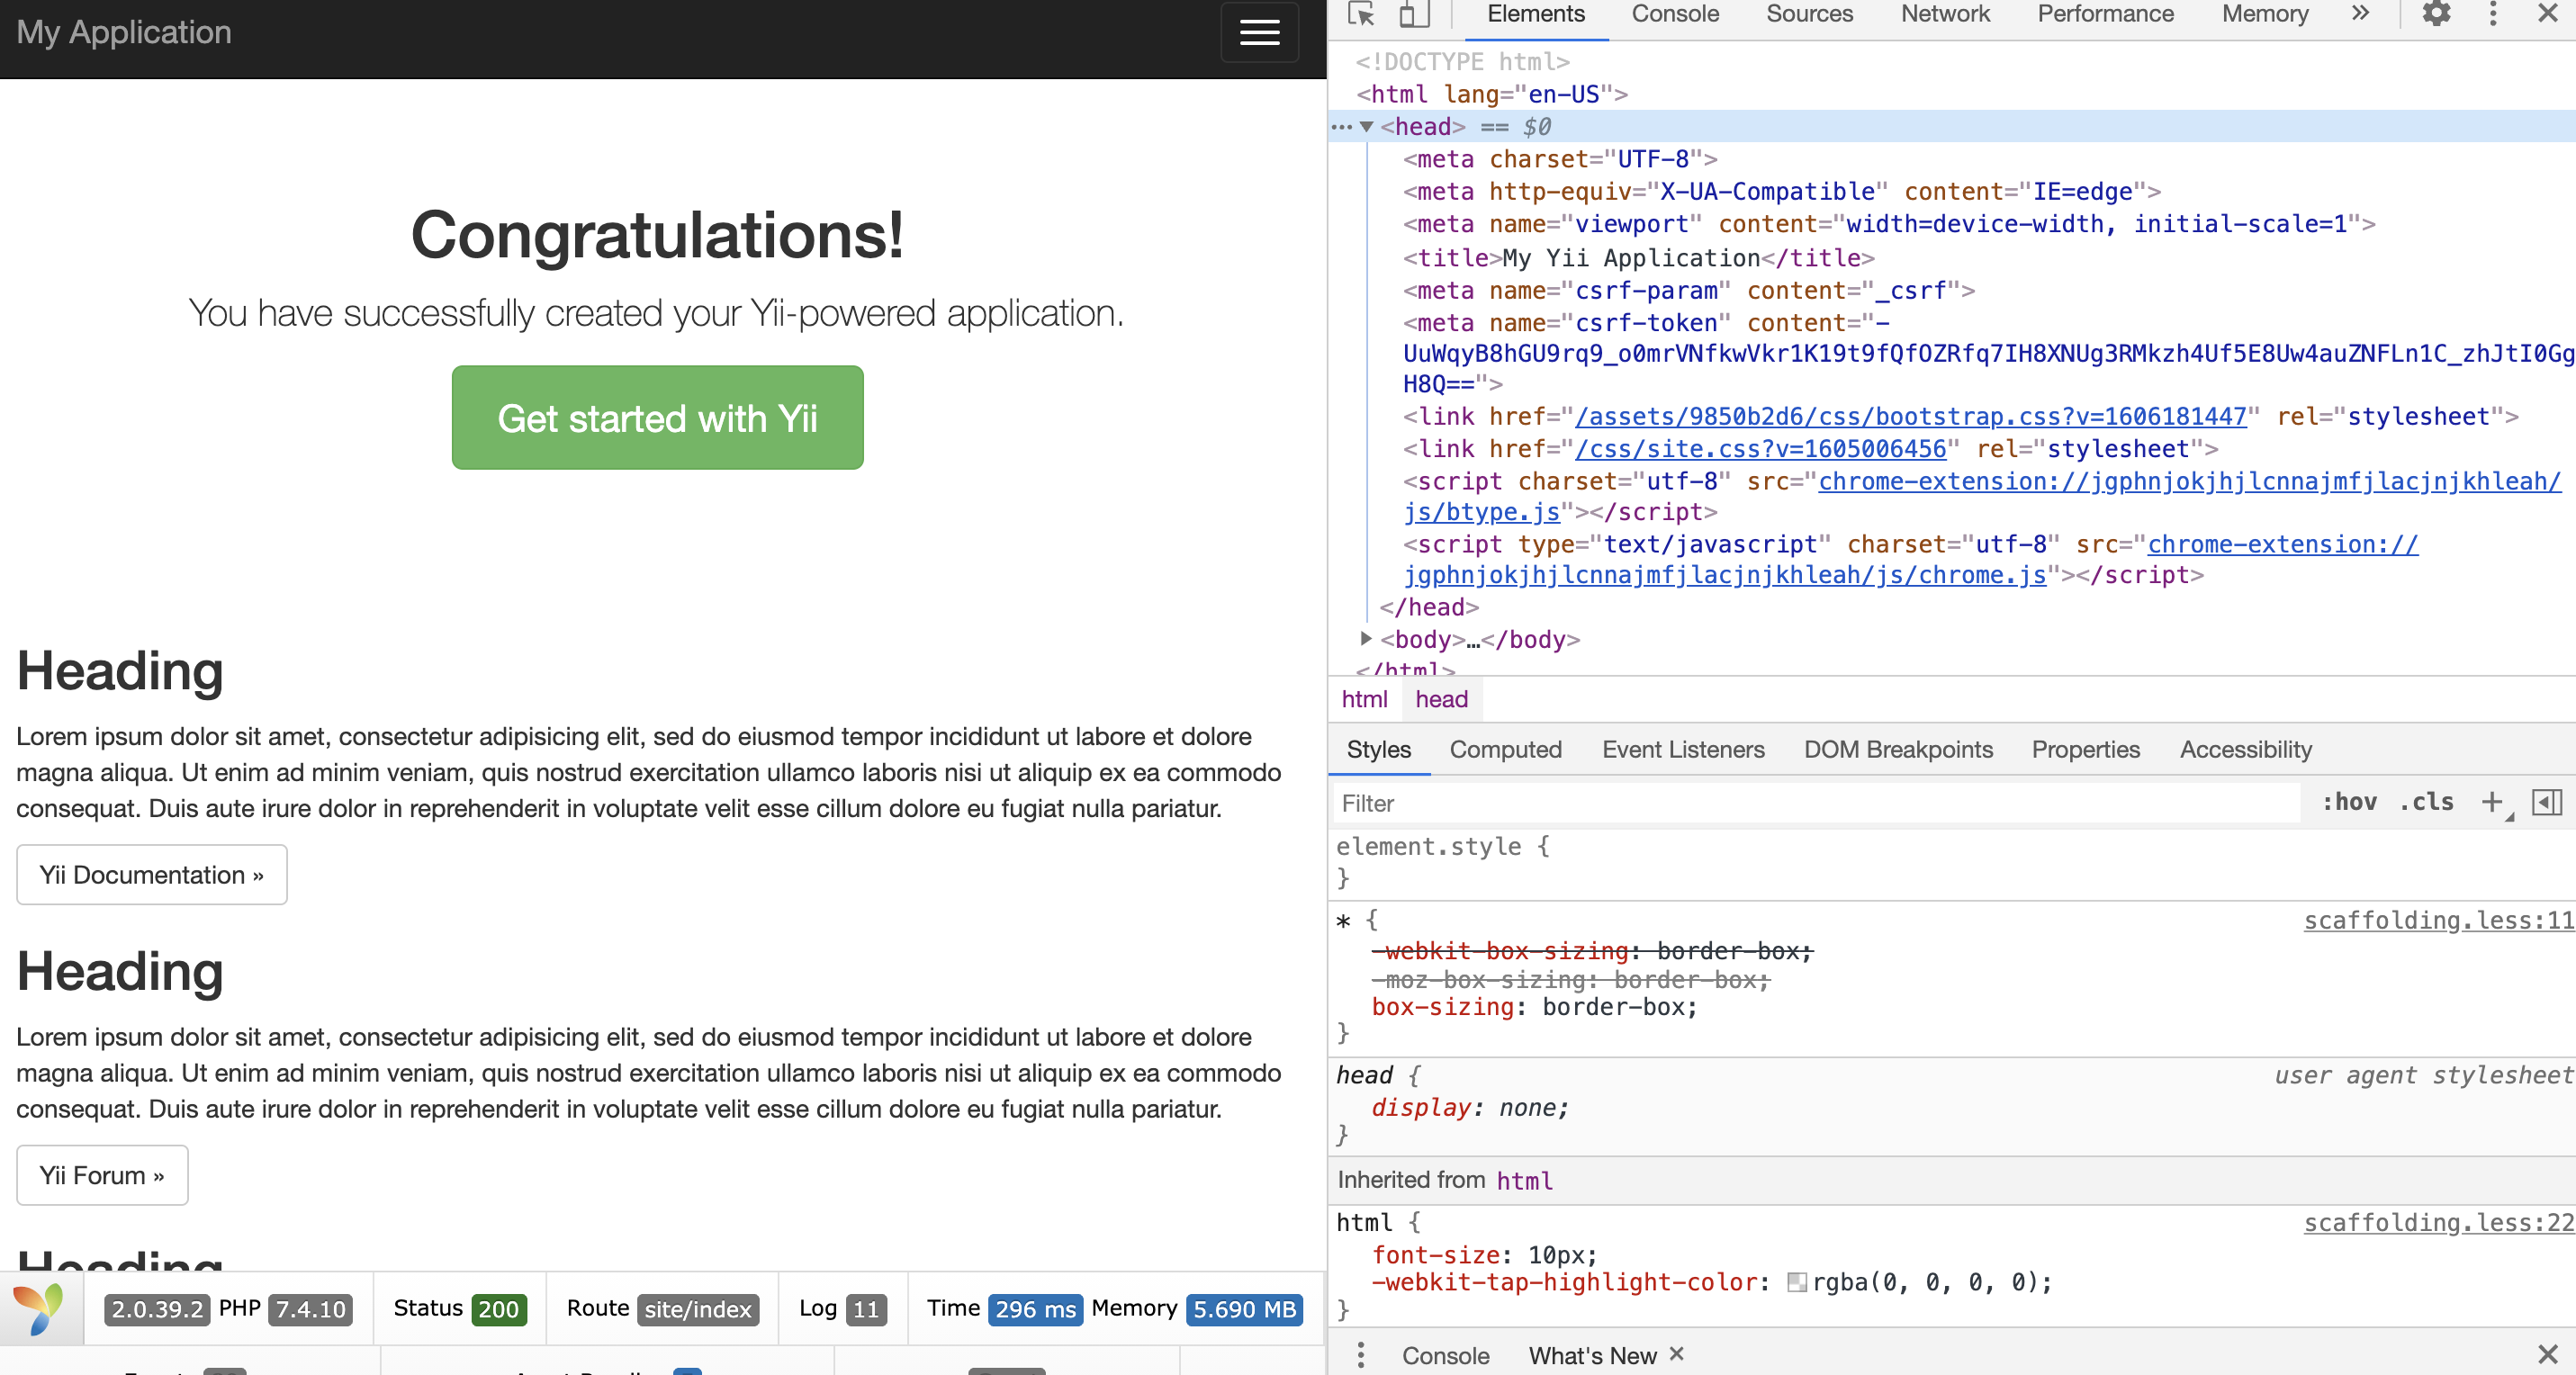
Task: Click the Yii debug toolbar logo
Action: point(40,1308)
